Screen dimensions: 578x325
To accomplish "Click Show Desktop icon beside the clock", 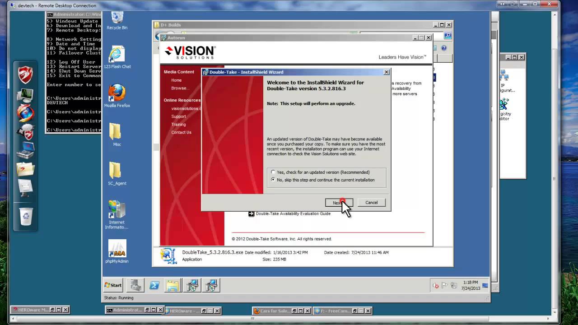I will pyautogui.click(x=485, y=286).
